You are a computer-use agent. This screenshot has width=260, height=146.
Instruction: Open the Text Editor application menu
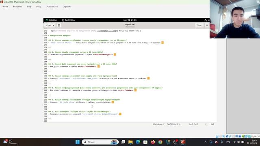click(69, 20)
